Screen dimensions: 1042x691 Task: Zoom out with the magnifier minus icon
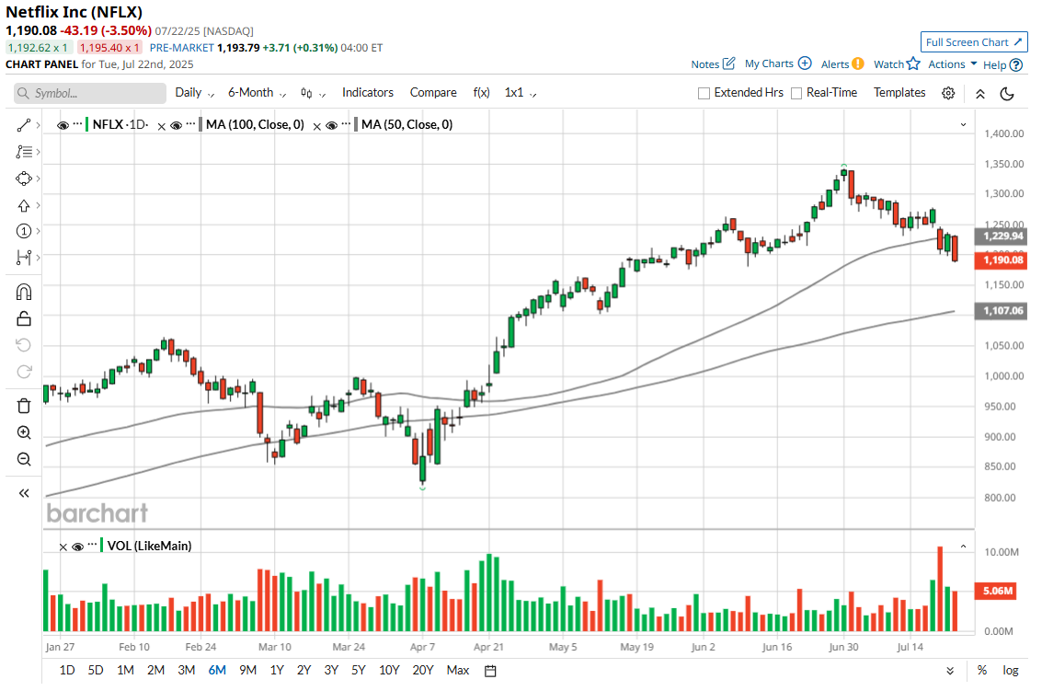pos(24,459)
